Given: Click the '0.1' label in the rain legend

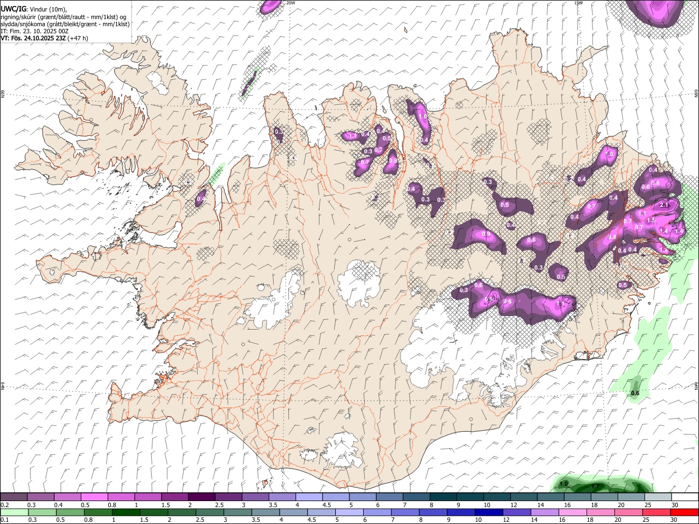Looking at the screenshot, I should coord(4,520).
